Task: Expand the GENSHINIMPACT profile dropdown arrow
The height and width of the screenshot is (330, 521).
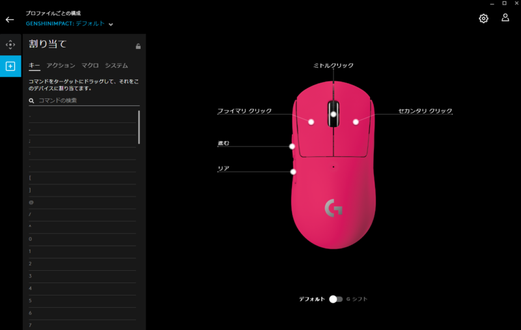Action: tap(111, 24)
